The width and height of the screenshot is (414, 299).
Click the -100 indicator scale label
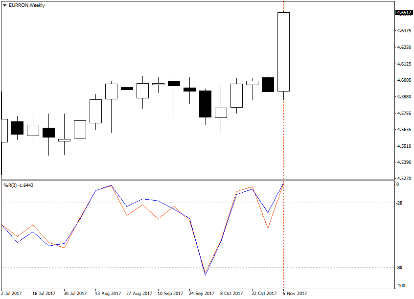400,285
